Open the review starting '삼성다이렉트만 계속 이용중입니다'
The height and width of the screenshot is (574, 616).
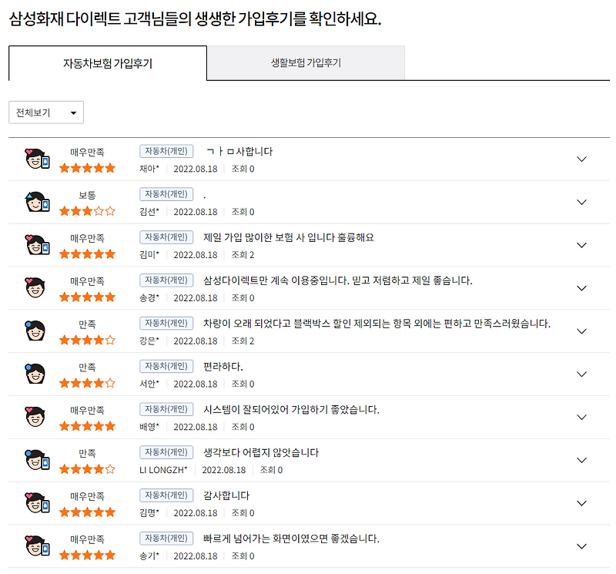tap(337, 280)
